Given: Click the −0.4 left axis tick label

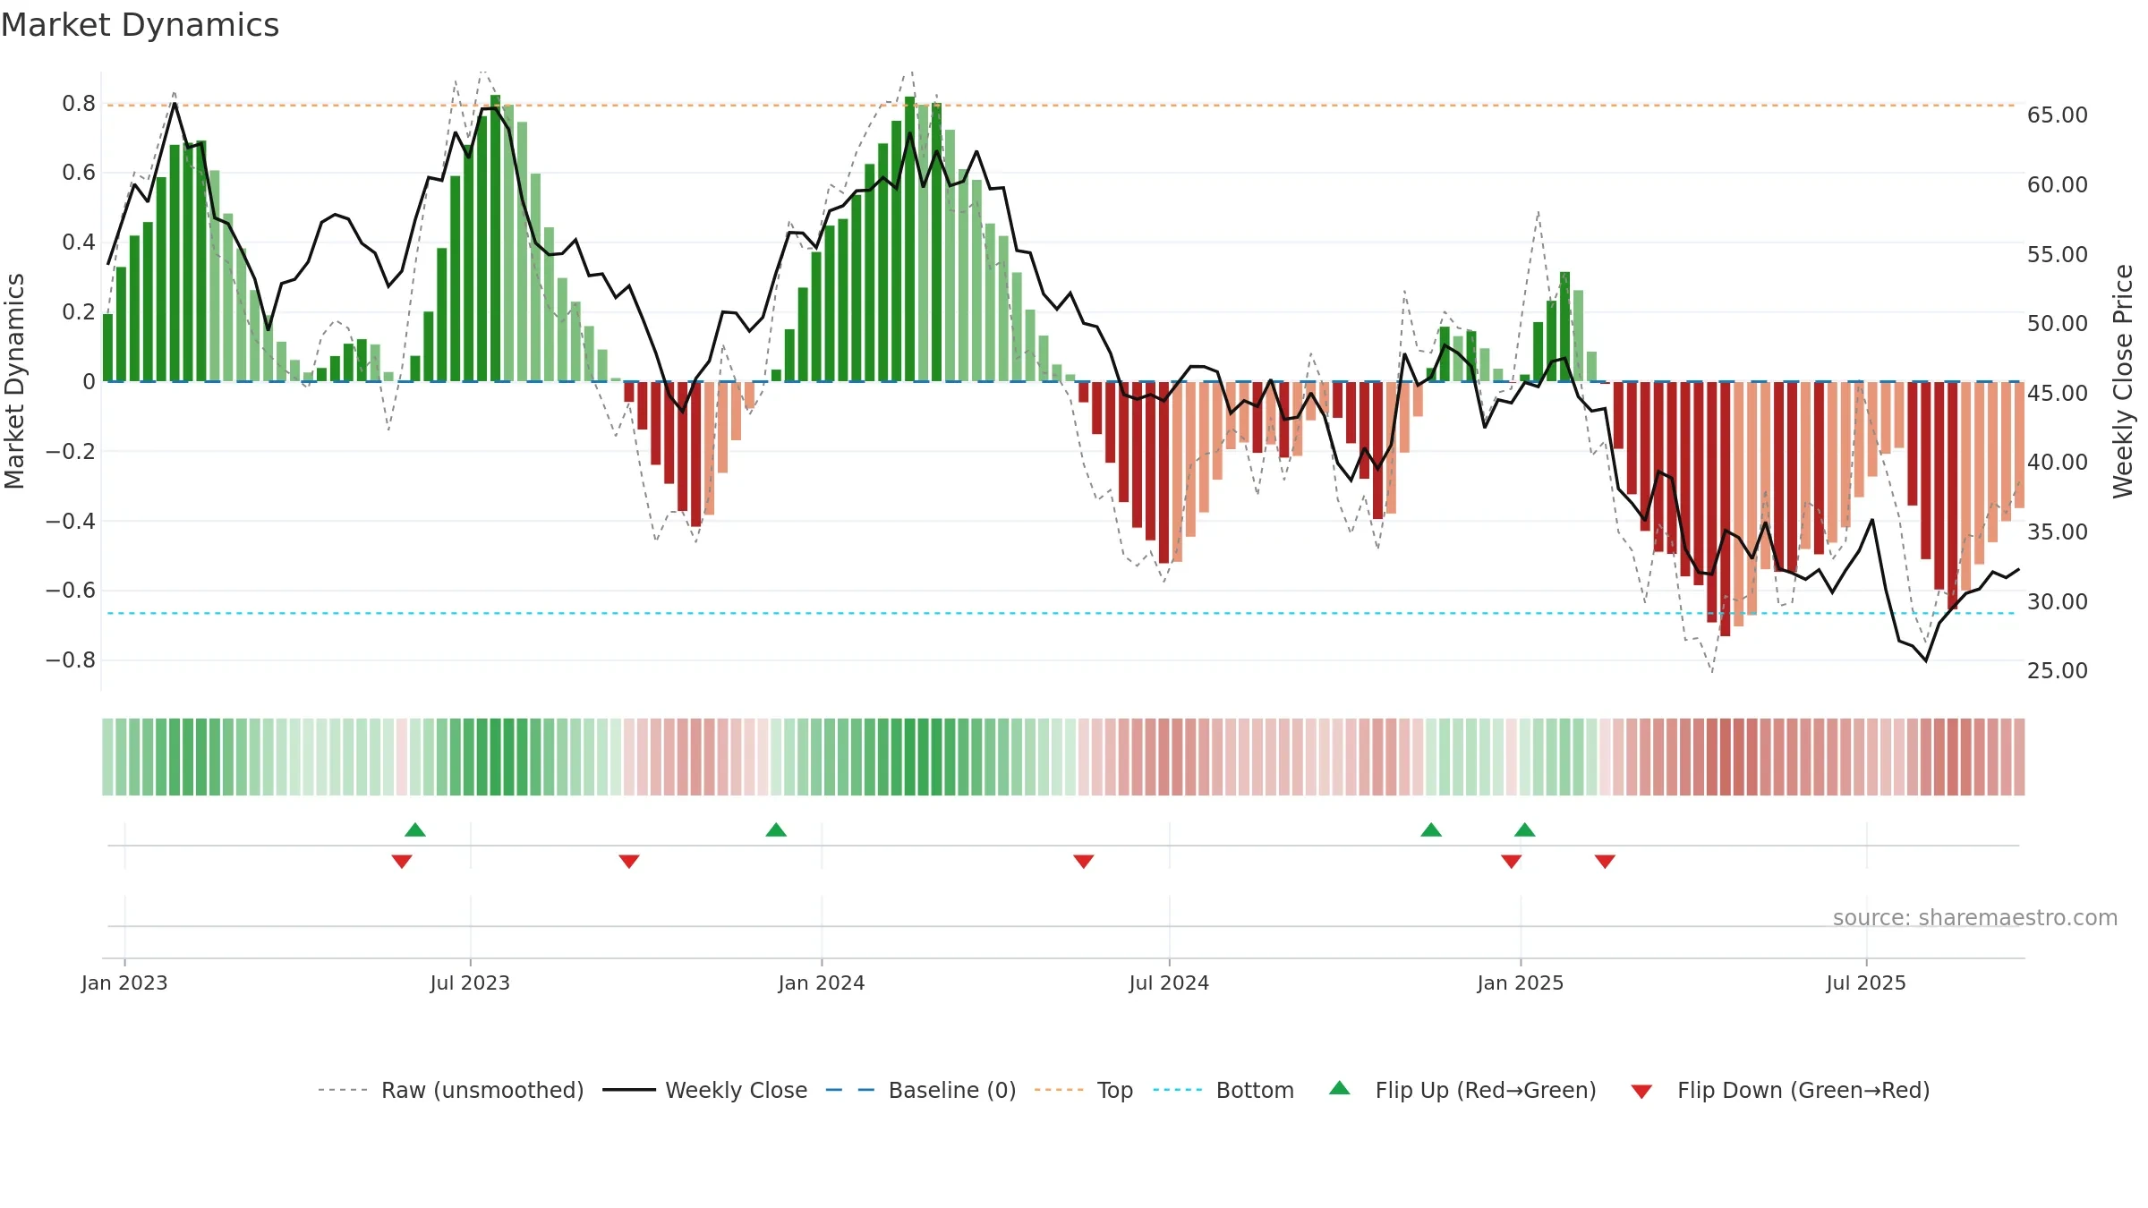Looking at the screenshot, I should point(70,521).
